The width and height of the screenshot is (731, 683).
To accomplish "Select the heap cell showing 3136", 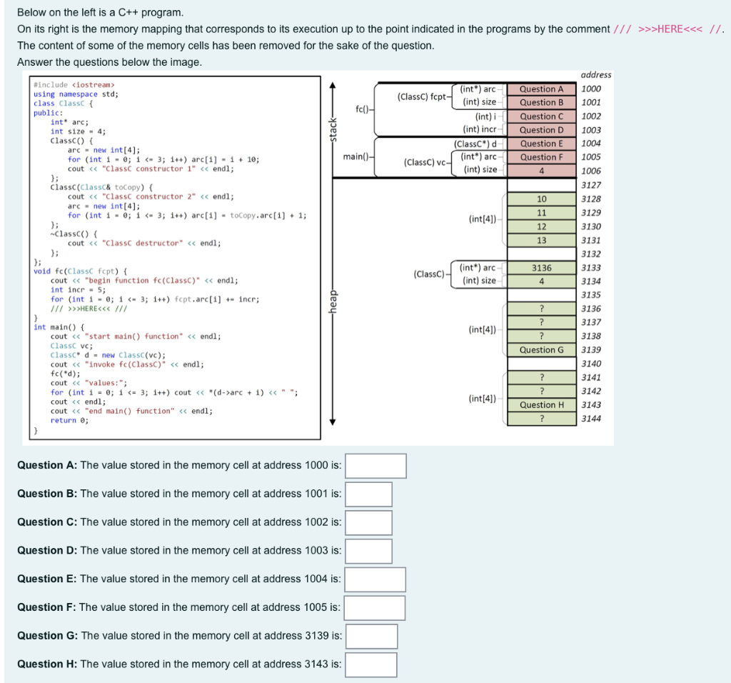I will click(x=541, y=267).
